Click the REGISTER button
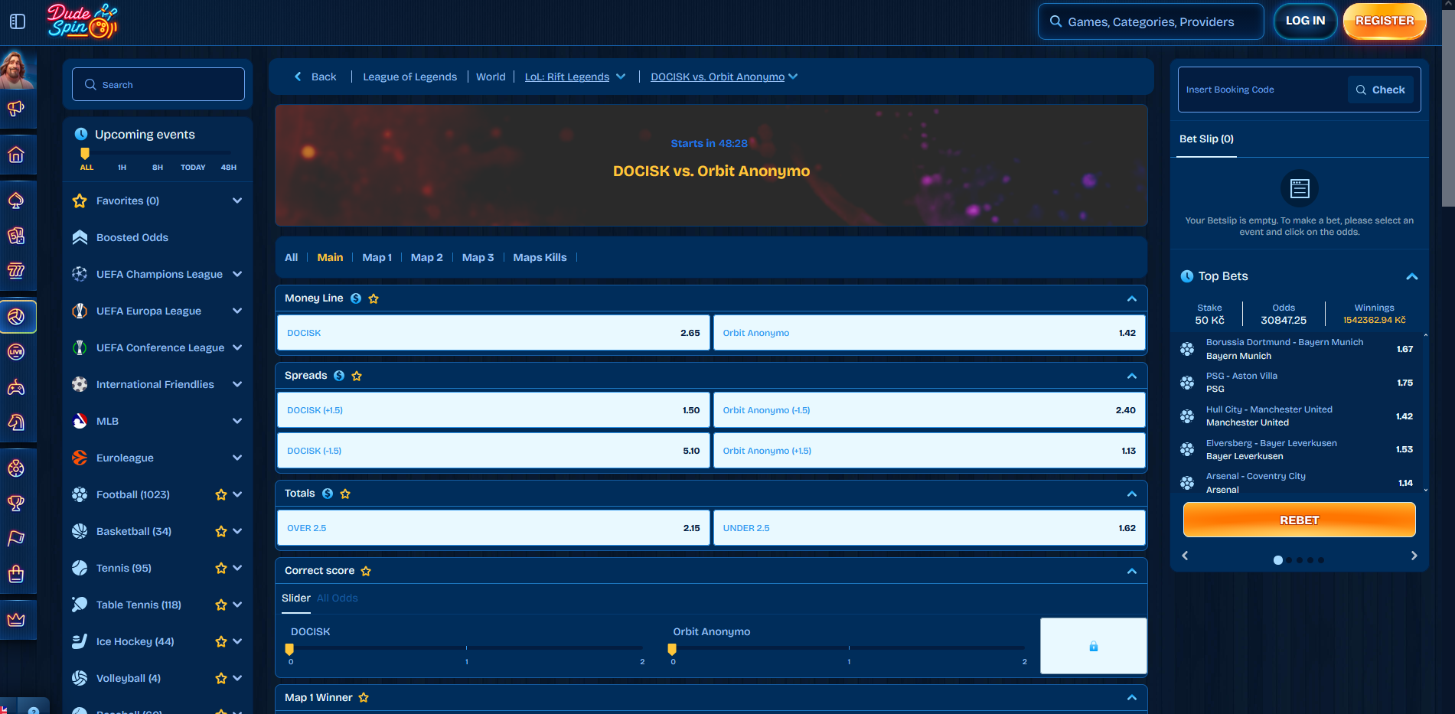The image size is (1455, 714). [x=1385, y=21]
